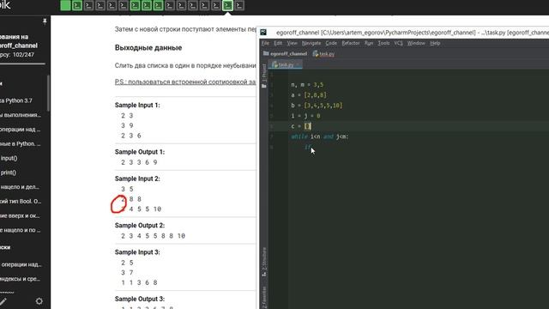The width and height of the screenshot is (549, 309).
Task: Open the View menu in PyCharm
Action: (292, 43)
